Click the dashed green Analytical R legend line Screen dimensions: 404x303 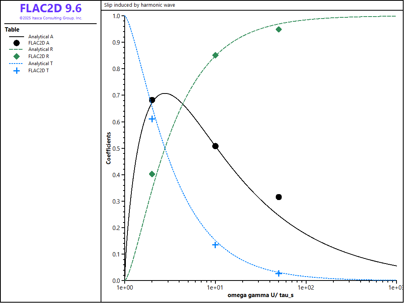click(x=17, y=50)
